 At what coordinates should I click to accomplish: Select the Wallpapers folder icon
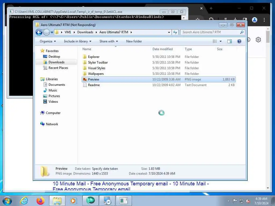tap(85, 73)
